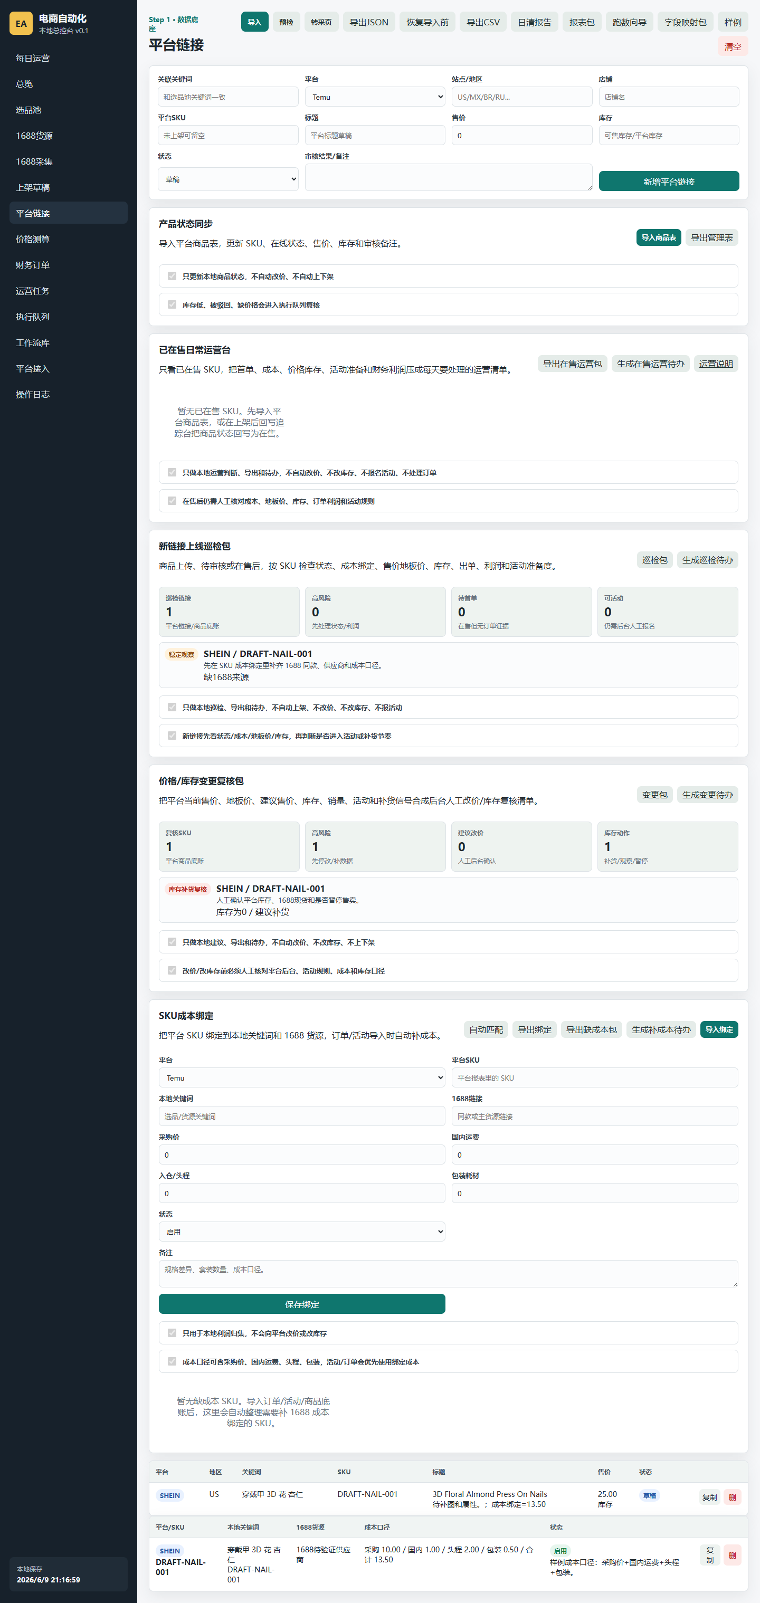The height and width of the screenshot is (1603, 760).
Task: Go to 总览 in the sidebar
Action: [69, 84]
